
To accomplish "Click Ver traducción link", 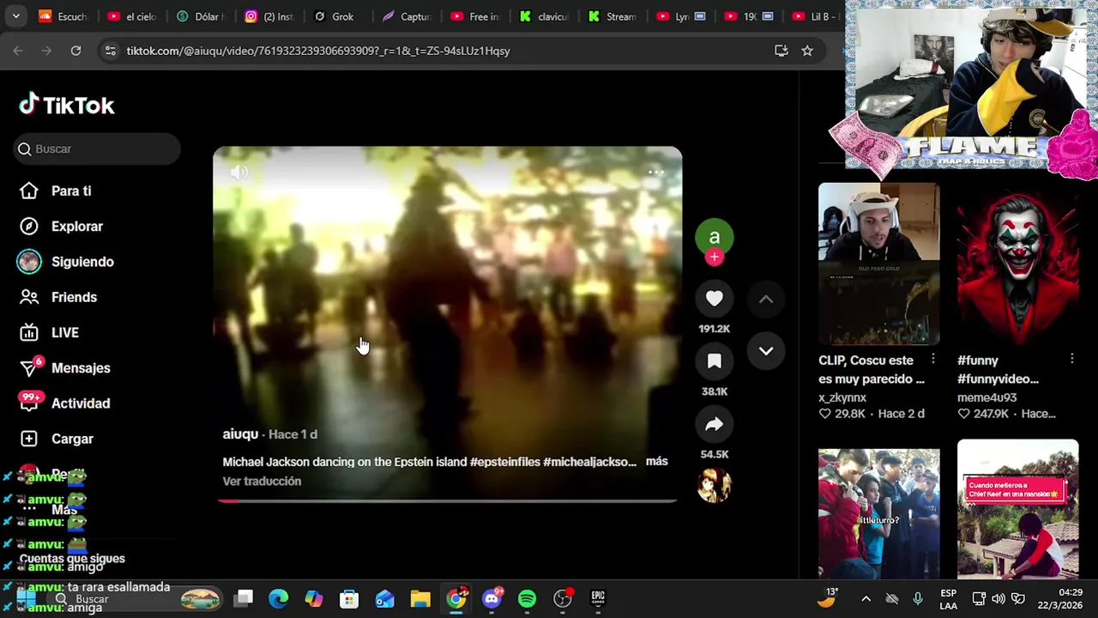I will click(262, 481).
